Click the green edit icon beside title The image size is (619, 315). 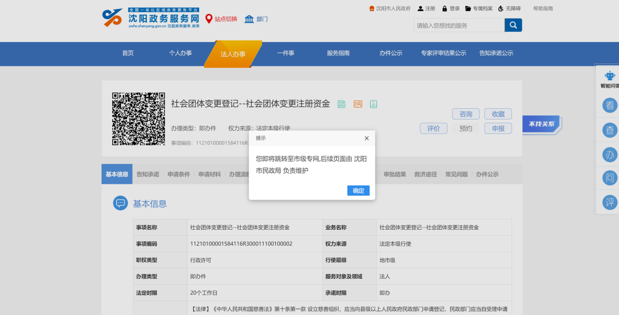point(342,104)
